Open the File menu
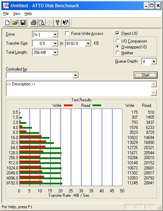 point(6,13)
